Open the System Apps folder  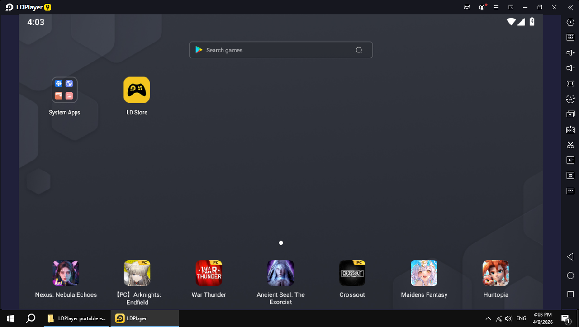(x=65, y=90)
